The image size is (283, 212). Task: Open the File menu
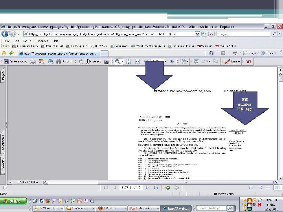tap(7, 41)
